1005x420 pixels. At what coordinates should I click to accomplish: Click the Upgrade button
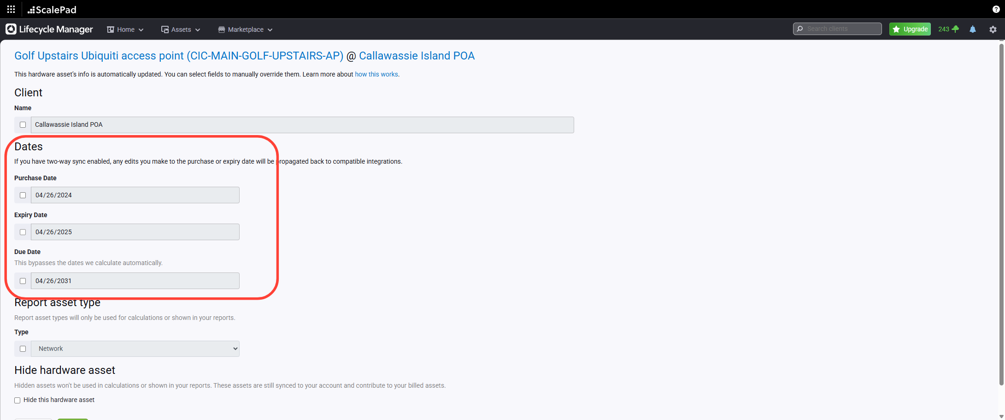[910, 29]
